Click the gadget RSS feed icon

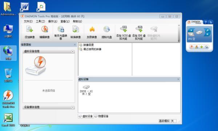click(211, 22)
